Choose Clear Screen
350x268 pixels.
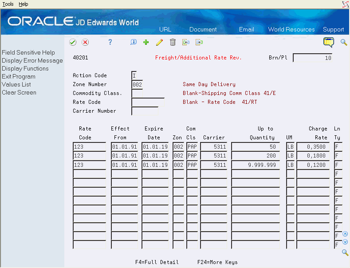click(19, 92)
